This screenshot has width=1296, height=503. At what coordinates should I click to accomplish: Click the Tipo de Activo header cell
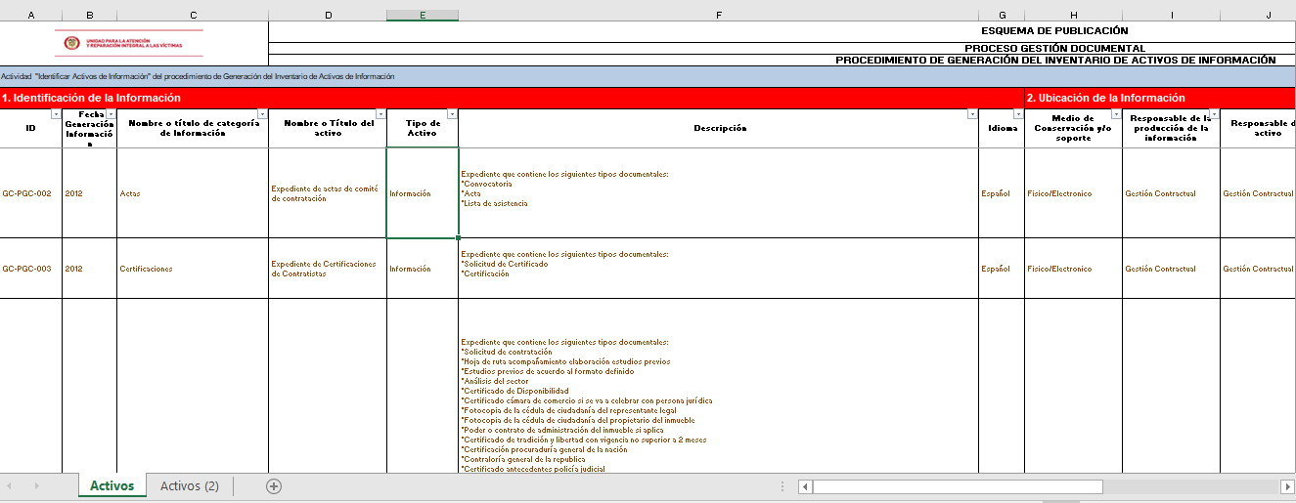(423, 128)
